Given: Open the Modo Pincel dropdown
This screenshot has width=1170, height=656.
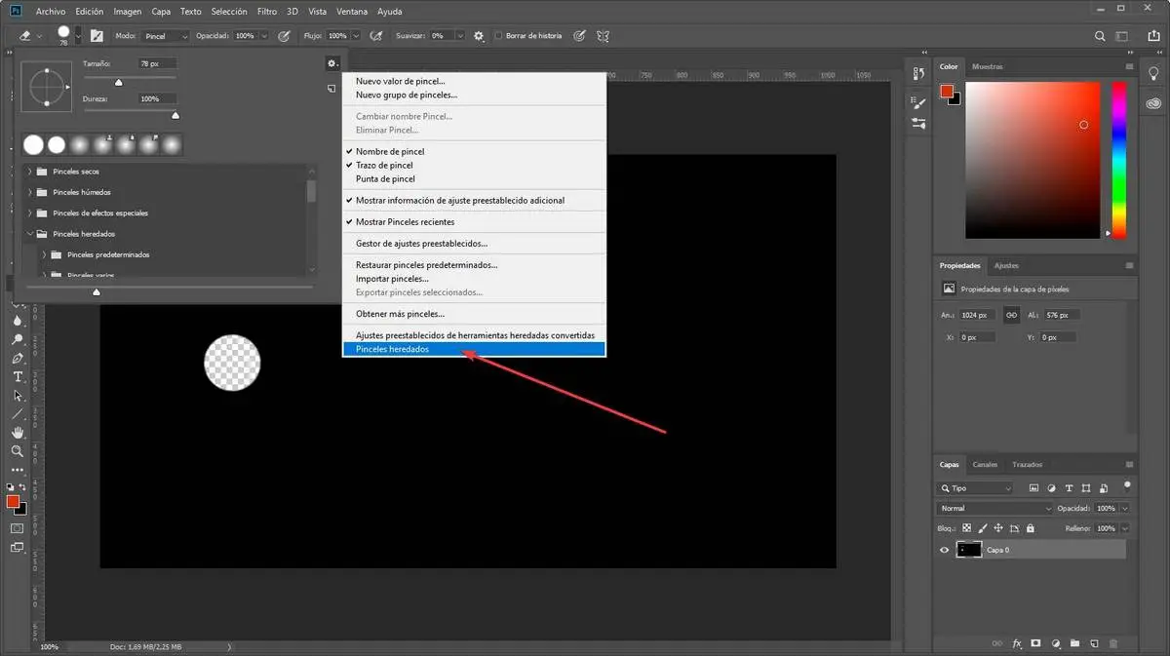Looking at the screenshot, I should click(166, 36).
